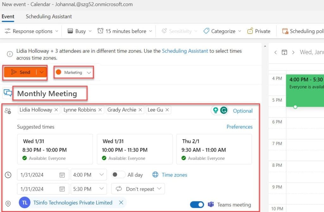
Task: Grab the event block resize handle
Action: coord(295,107)
